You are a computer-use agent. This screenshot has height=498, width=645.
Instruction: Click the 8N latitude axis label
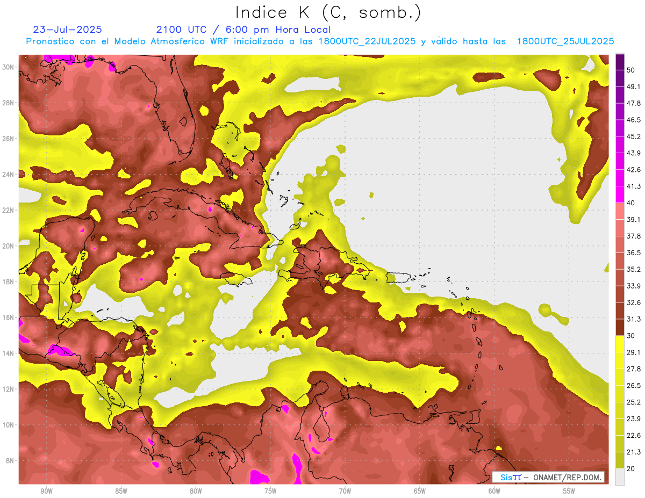(x=10, y=460)
